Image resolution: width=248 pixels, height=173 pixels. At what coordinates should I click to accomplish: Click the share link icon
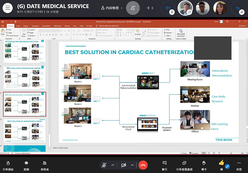coord(8,163)
